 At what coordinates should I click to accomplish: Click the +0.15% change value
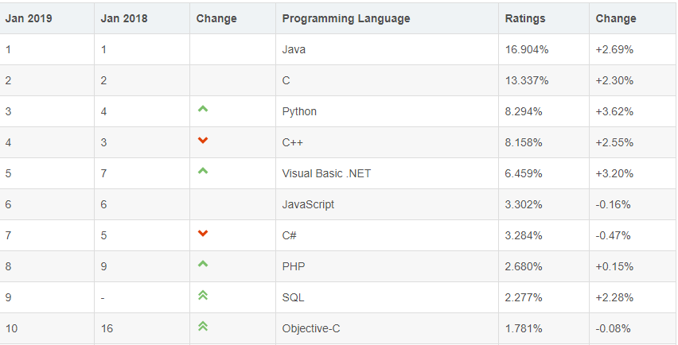614,267
